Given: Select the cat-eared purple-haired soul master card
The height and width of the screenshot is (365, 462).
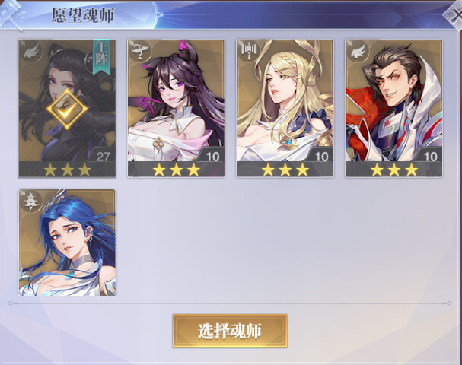Looking at the screenshot, I should 176,108.
